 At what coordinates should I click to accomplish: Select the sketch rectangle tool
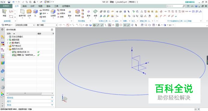[x=11, y=17]
